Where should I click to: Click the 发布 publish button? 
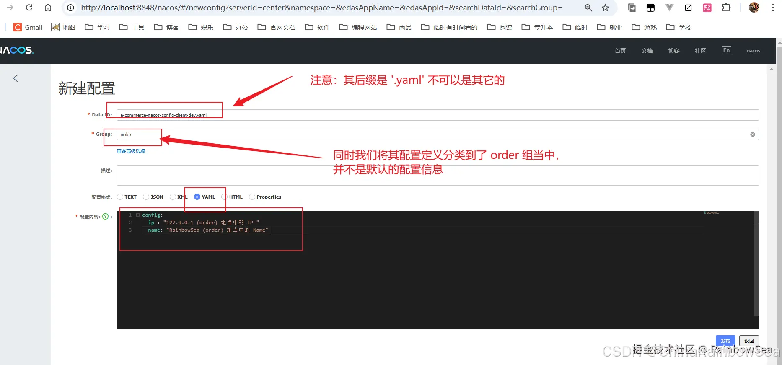pyautogui.click(x=725, y=341)
